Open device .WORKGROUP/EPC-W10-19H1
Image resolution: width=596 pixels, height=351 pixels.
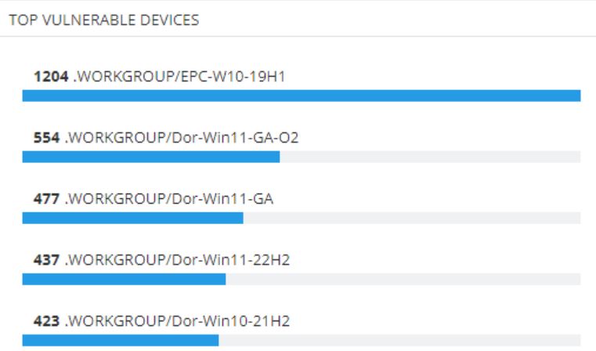pyautogui.click(x=179, y=77)
